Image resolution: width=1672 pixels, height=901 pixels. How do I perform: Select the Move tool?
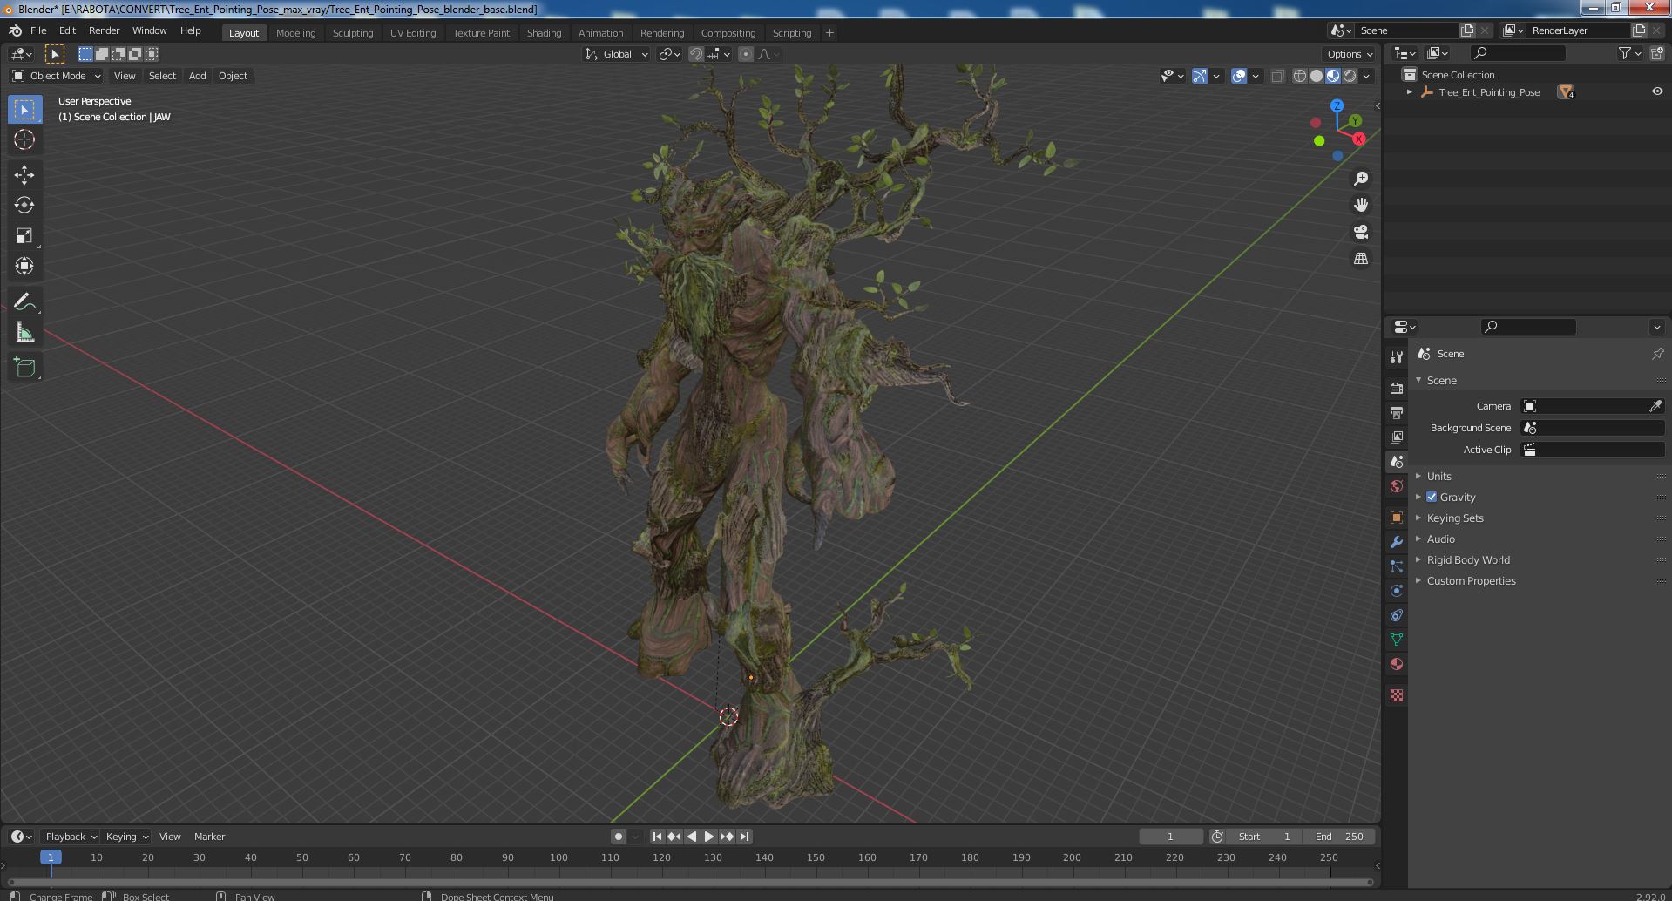(24, 175)
